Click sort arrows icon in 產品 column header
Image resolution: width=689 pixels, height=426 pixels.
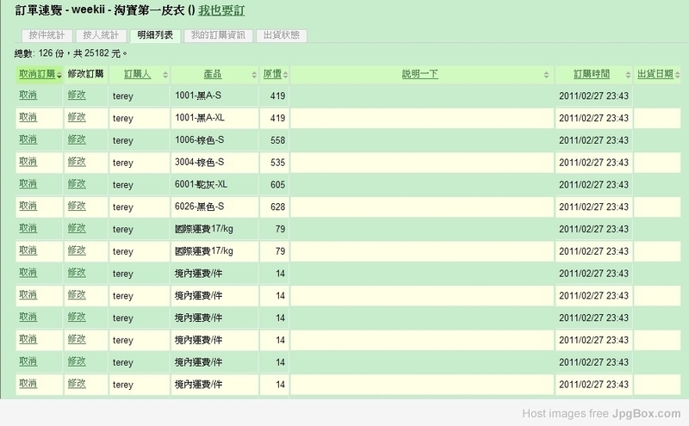[x=251, y=75]
